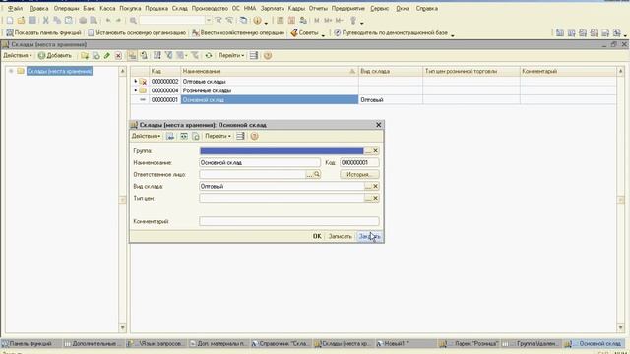Click the Copy item icon in list toolbar
The image size is (630, 354).
[x=96, y=56]
